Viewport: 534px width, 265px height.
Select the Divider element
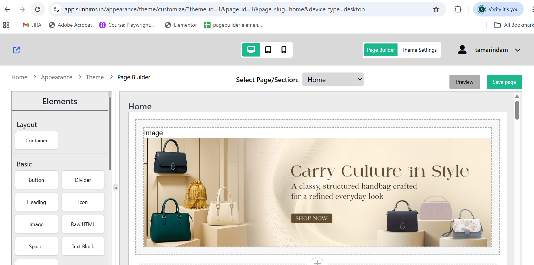pos(83,180)
